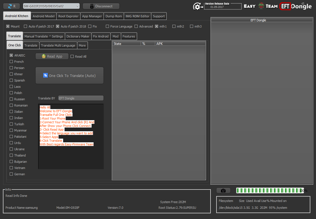This screenshot has height=219, width=316.
Task: Click the instructions text box
Action: point(71,136)
